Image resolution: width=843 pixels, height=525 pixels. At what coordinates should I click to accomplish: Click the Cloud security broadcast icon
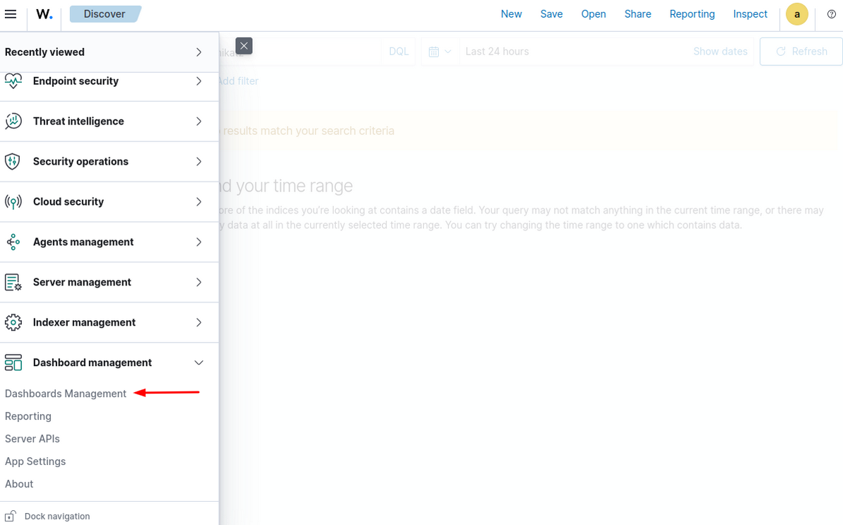(x=13, y=202)
